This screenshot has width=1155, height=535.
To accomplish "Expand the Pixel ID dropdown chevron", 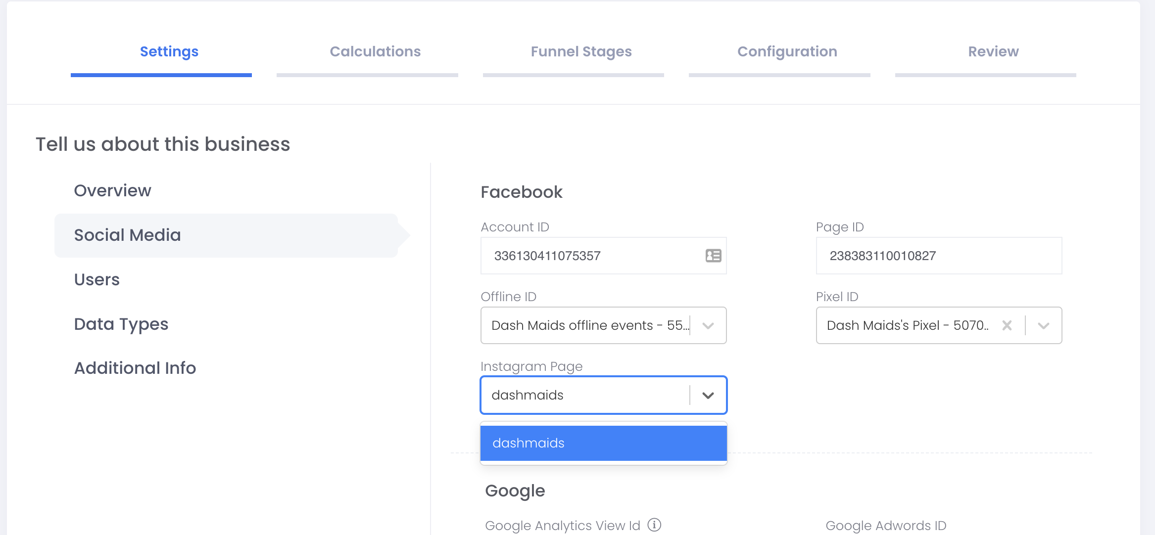I will pos(1044,325).
